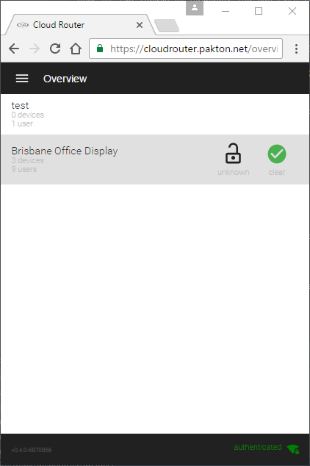
Task: Navigate back to the previous page
Action: point(14,49)
